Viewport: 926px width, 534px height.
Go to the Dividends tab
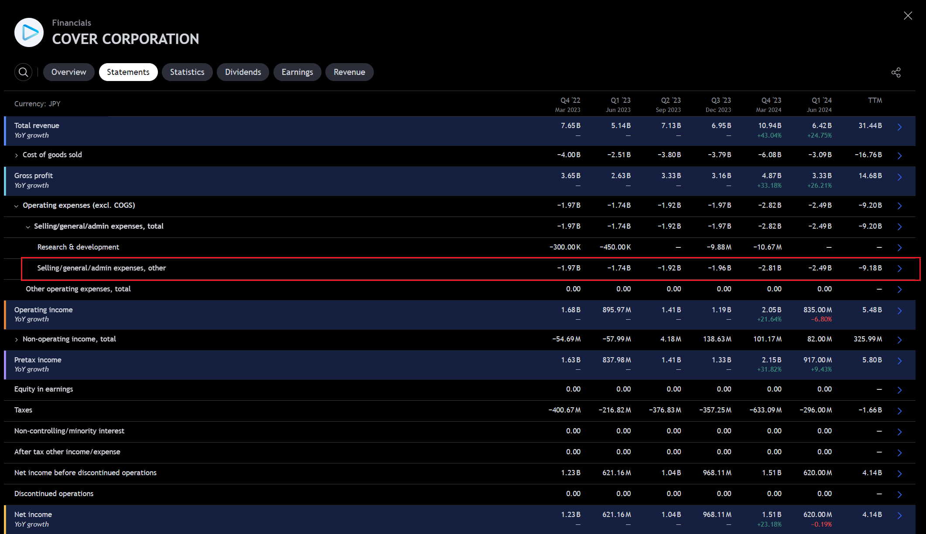coord(243,72)
